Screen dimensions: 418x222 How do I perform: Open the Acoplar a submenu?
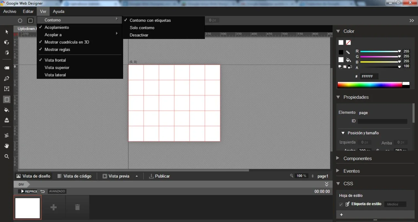click(x=80, y=35)
